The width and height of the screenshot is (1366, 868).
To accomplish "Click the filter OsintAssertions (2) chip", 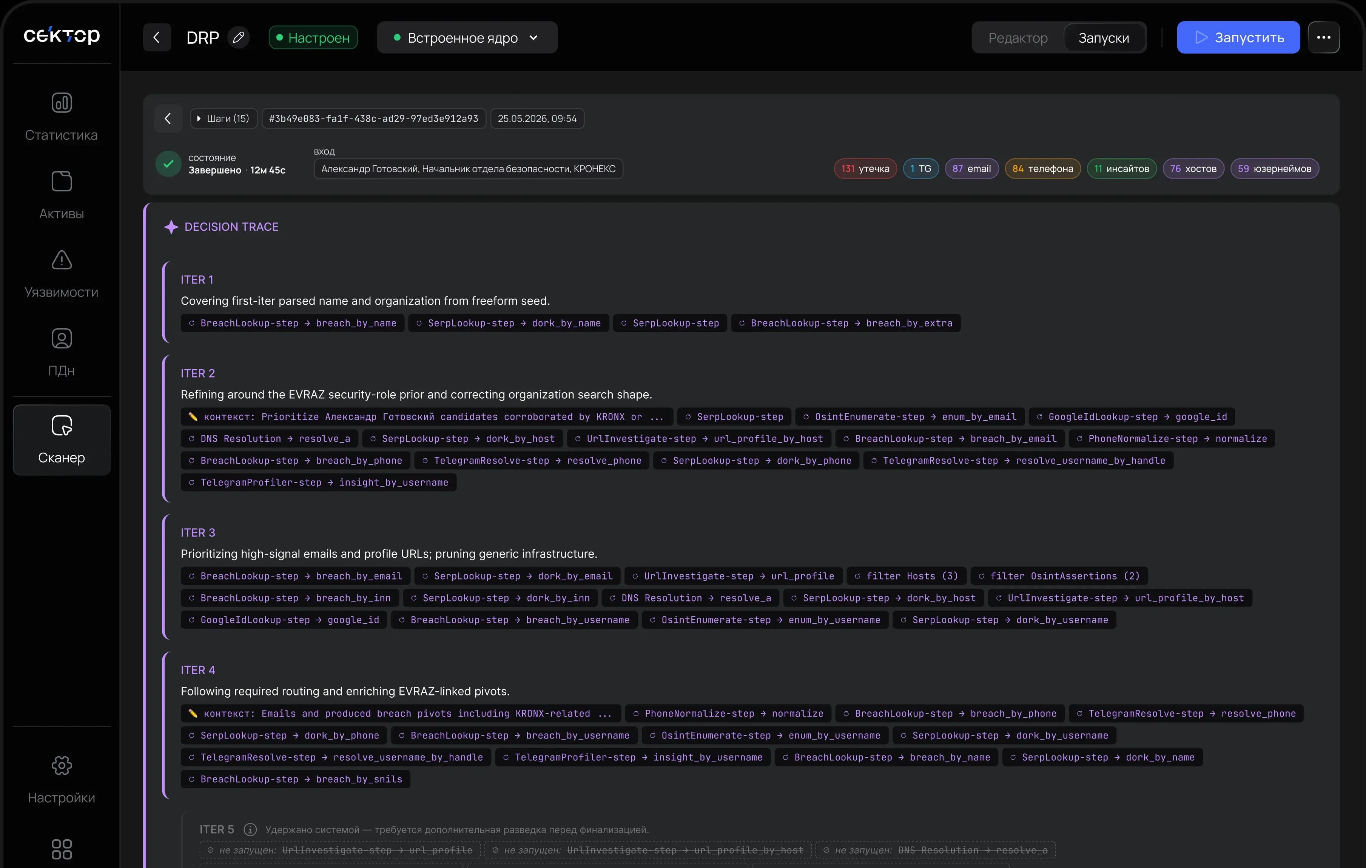I will [1059, 577].
